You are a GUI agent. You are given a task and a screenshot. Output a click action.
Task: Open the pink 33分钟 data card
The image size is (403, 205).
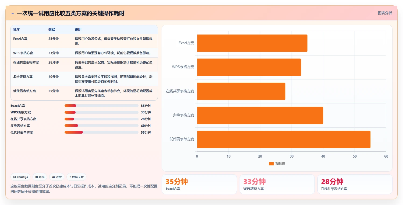click(277, 184)
